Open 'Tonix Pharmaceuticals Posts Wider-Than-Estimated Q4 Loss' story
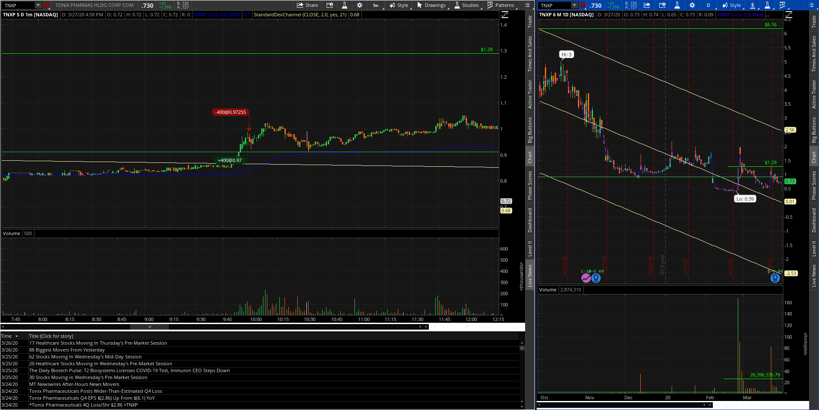This screenshot has height=410, width=819. [x=95, y=391]
